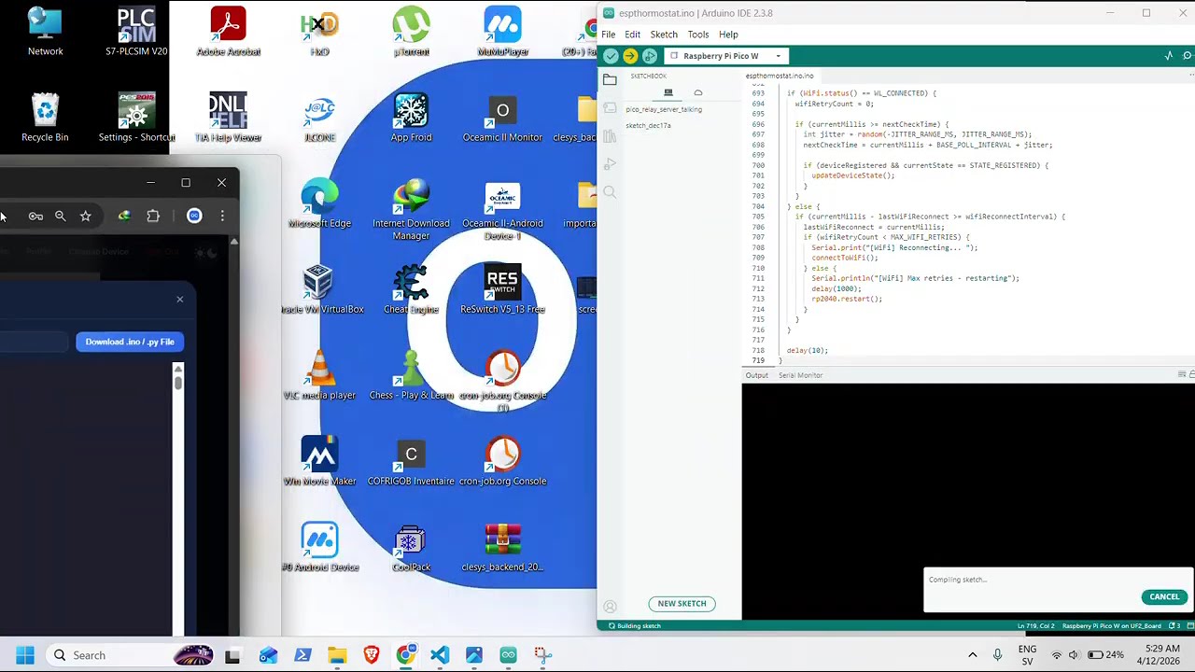
Task: Click the user account icon at sidebar bottom
Action: pyautogui.click(x=610, y=607)
